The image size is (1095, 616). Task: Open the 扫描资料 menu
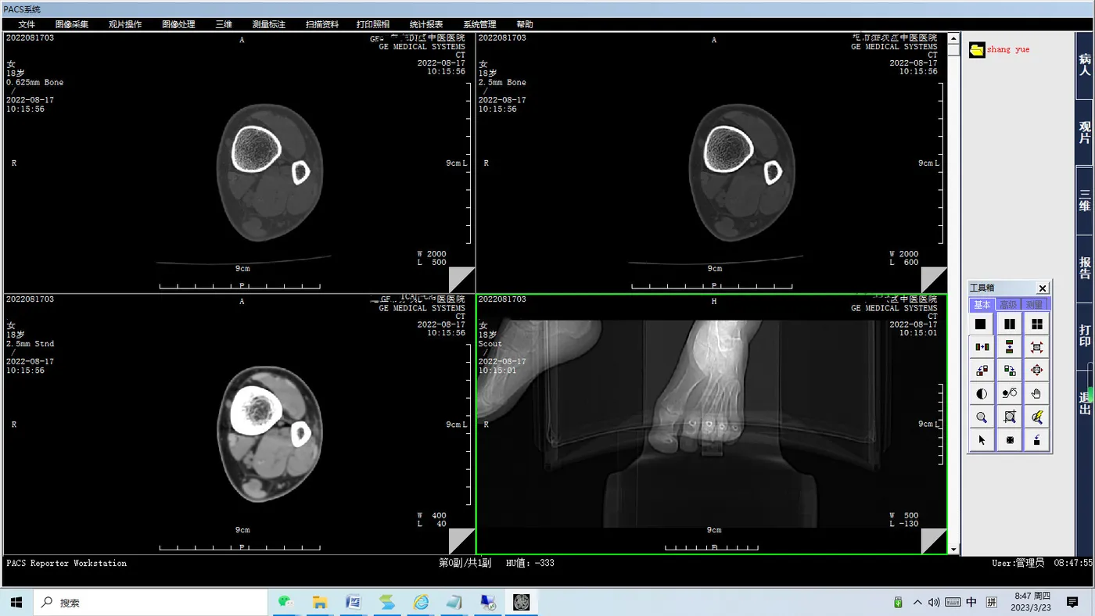tap(322, 24)
